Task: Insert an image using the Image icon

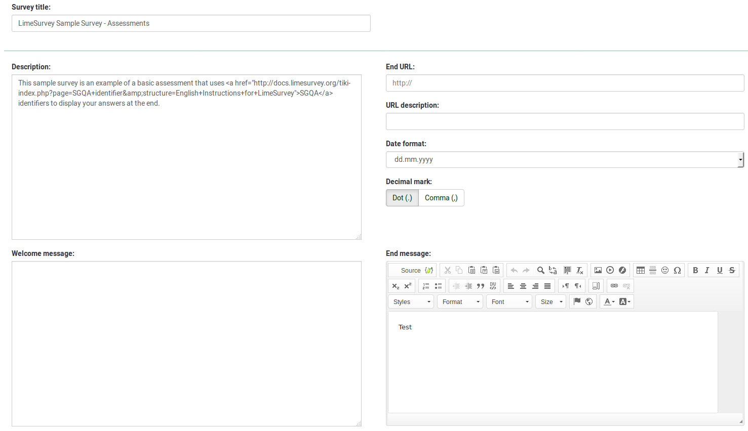Action: (598, 270)
